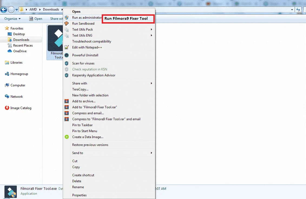Select Delete from context menu

click(109, 181)
